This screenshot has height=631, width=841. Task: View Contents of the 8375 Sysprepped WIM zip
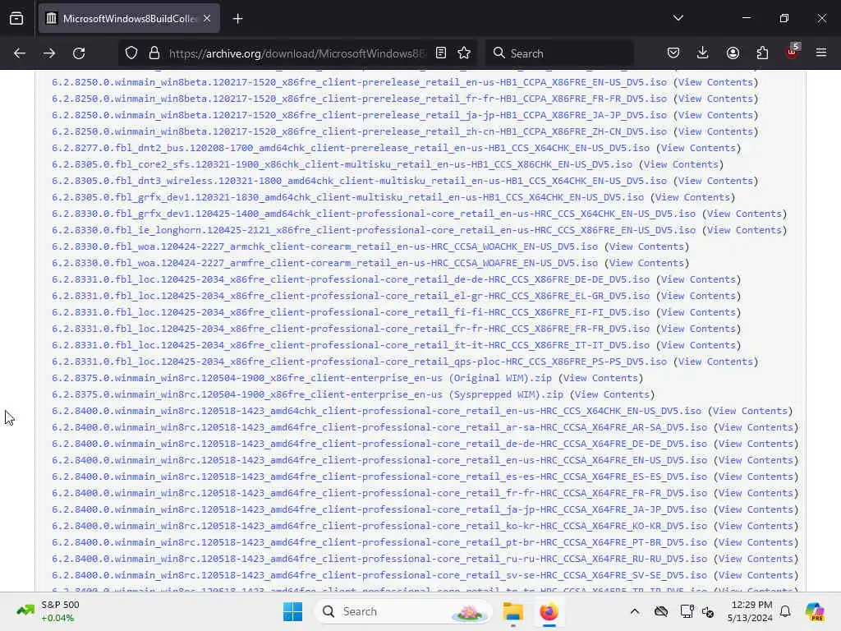(x=612, y=394)
